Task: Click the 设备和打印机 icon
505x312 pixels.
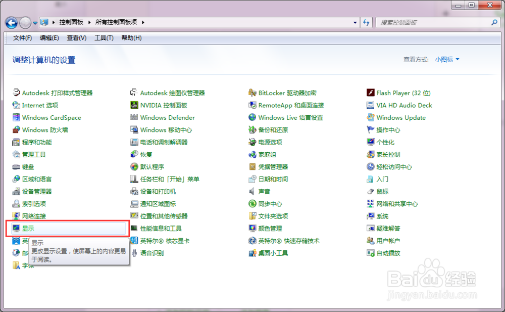Action: point(134,191)
